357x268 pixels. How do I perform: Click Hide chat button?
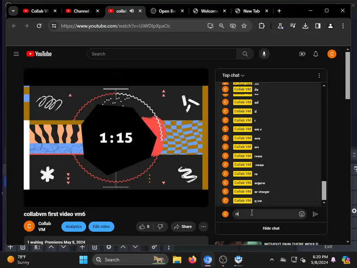point(271,228)
